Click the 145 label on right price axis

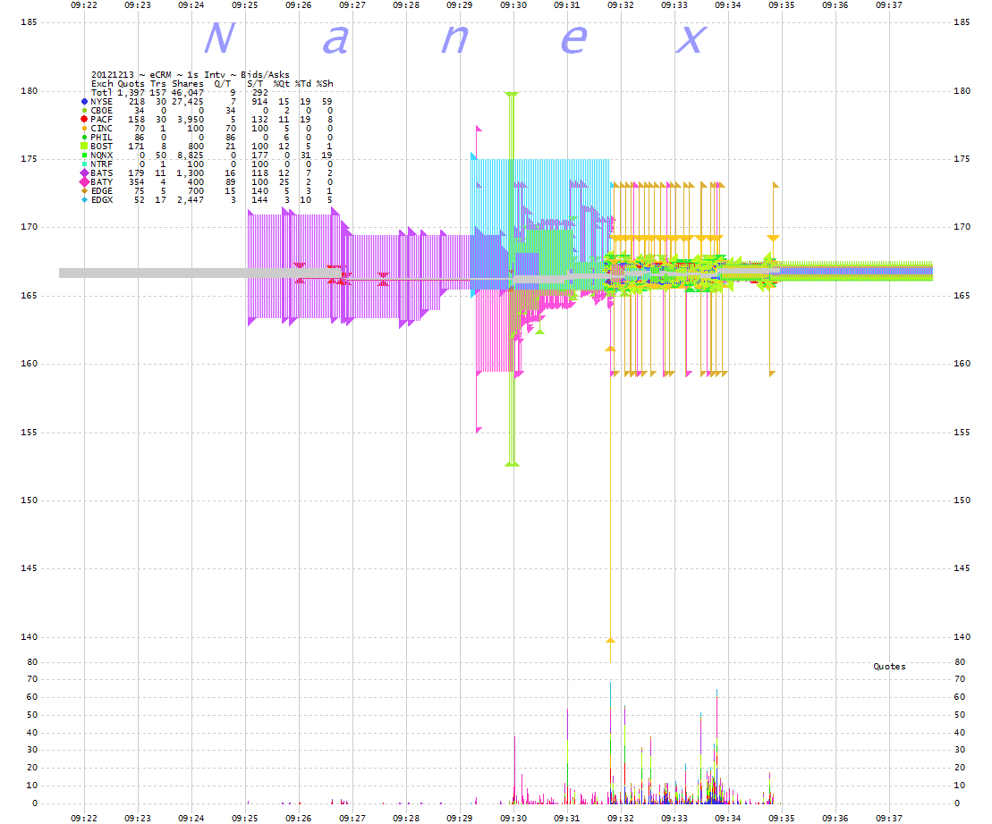click(962, 568)
